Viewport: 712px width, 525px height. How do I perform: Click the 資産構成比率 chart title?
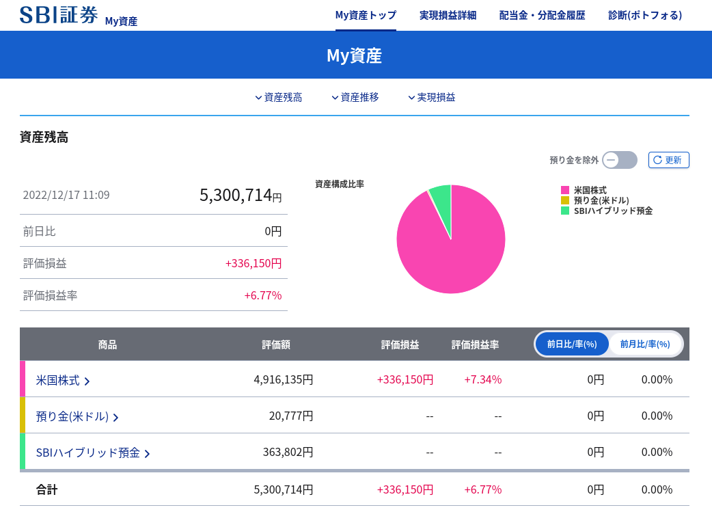coord(340,184)
